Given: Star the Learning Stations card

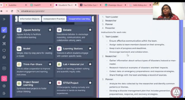Looking at the screenshot, I should pos(90,49).
